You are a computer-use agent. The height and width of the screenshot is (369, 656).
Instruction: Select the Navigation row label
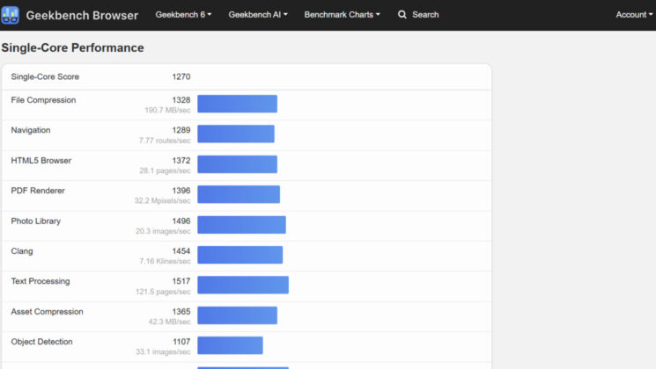tap(31, 130)
